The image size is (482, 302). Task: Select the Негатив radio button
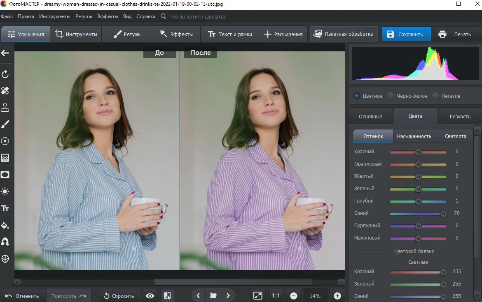[x=435, y=96]
